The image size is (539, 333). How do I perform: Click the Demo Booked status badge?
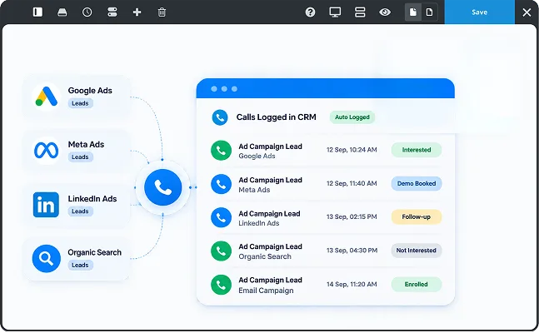click(417, 183)
